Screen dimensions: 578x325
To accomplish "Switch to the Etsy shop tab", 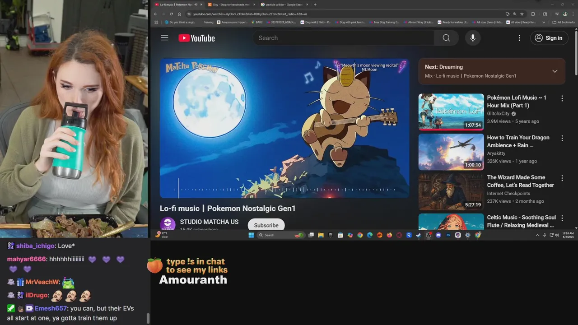I will click(x=230, y=5).
